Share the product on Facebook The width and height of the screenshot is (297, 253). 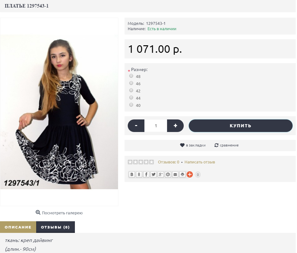(x=146, y=174)
